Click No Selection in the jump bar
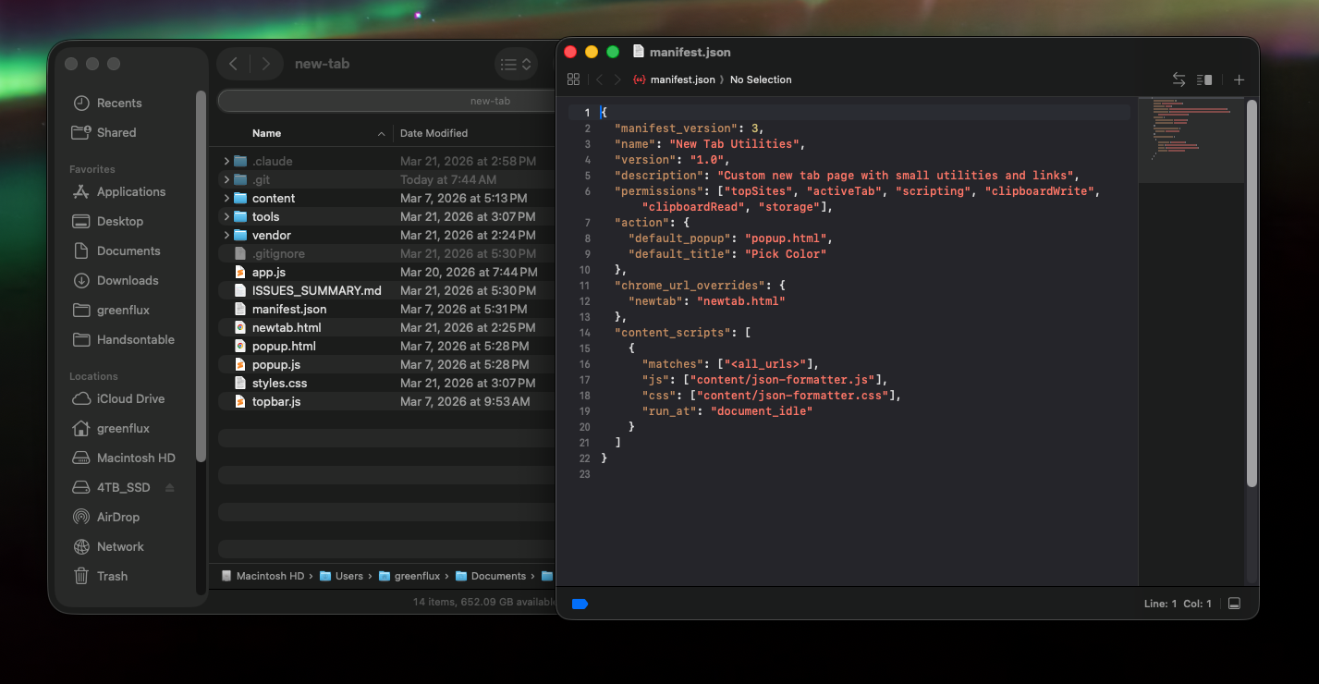This screenshot has height=684, width=1319. [761, 79]
